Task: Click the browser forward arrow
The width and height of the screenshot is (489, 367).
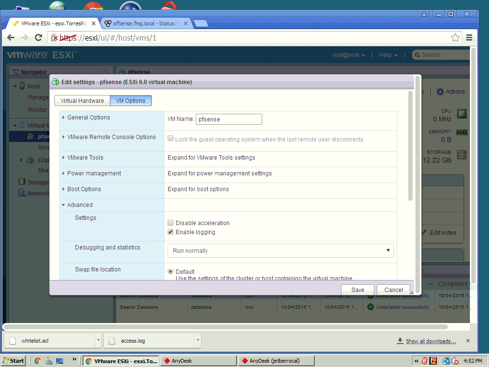Action: click(24, 38)
